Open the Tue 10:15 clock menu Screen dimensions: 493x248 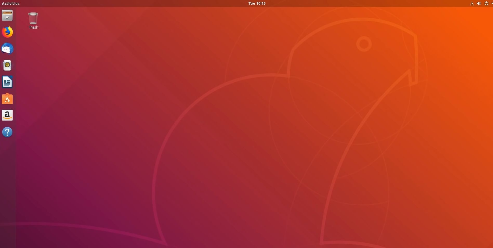tap(257, 3)
